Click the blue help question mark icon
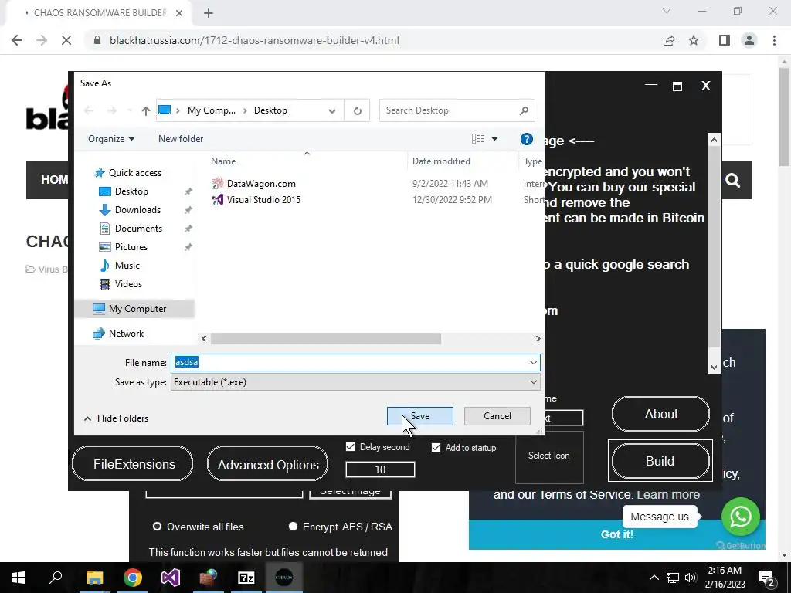 526,139
